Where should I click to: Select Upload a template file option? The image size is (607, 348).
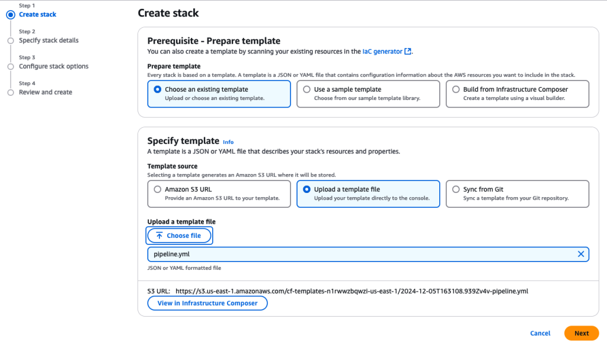(307, 189)
